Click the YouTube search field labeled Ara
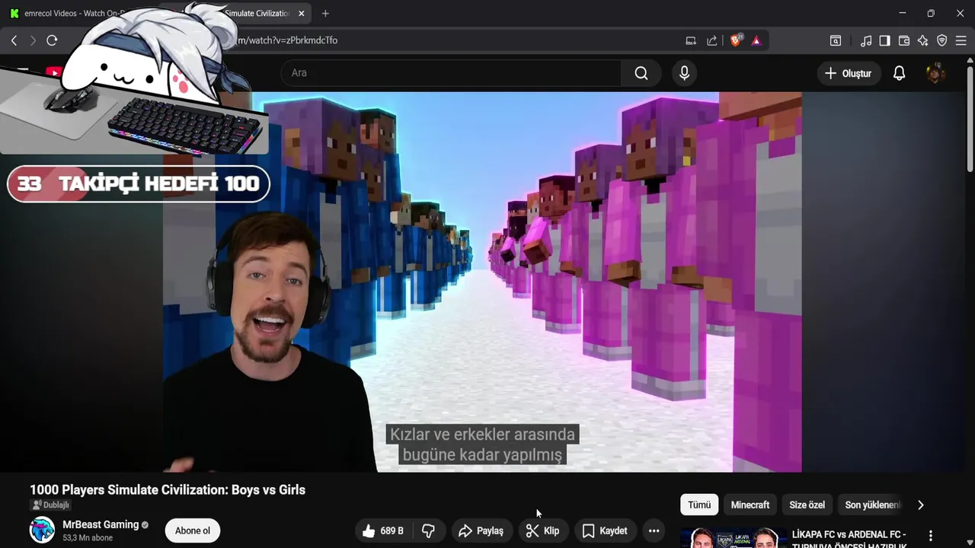This screenshot has width=975, height=548. pos(451,73)
